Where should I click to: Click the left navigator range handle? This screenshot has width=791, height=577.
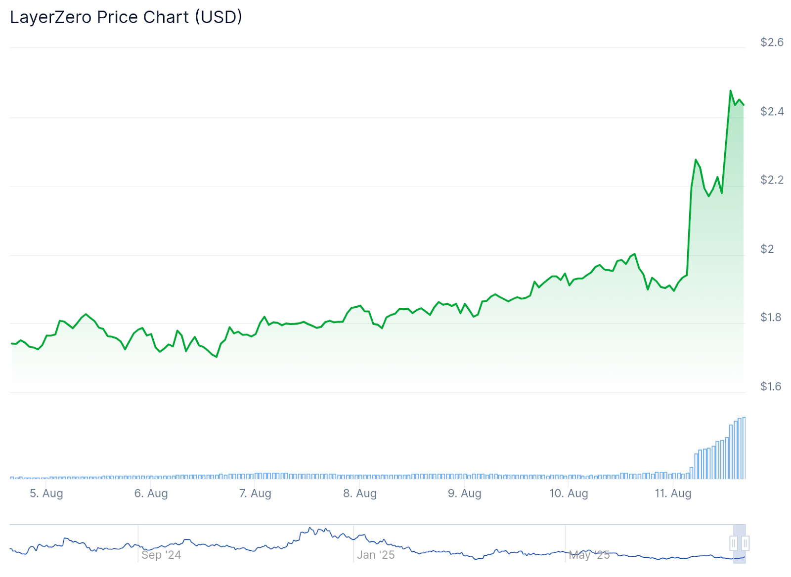tap(734, 543)
